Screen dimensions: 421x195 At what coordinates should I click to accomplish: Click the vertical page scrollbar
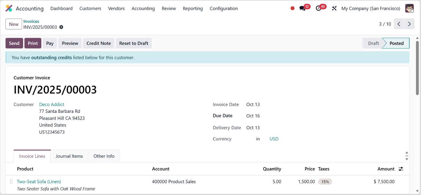[417, 68]
